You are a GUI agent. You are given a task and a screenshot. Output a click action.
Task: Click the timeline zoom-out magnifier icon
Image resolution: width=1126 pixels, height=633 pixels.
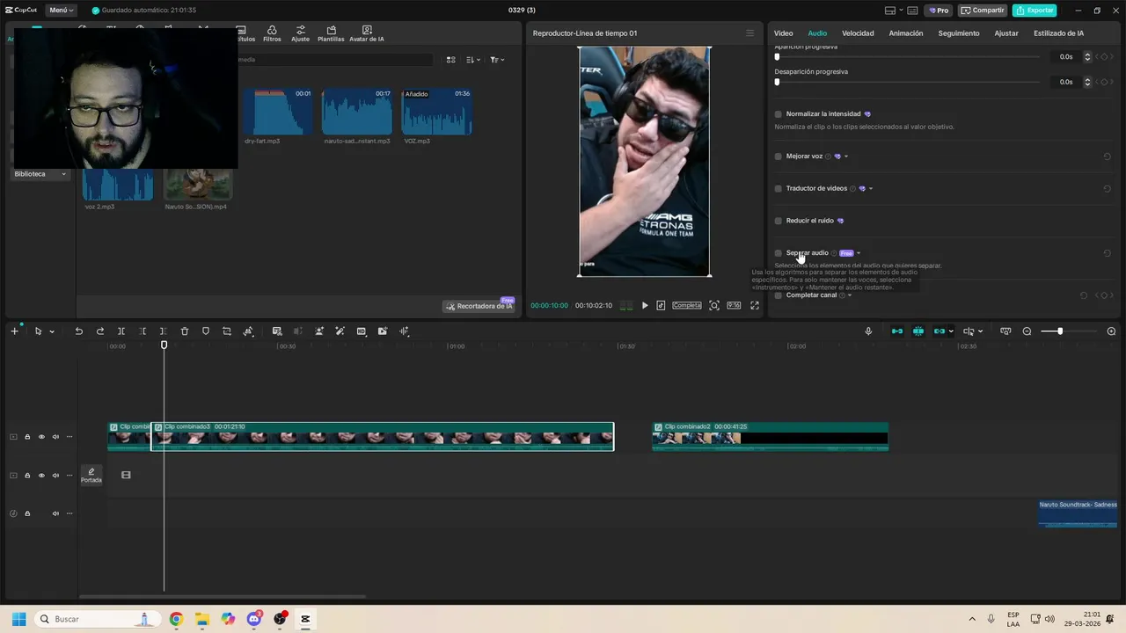click(x=1027, y=331)
